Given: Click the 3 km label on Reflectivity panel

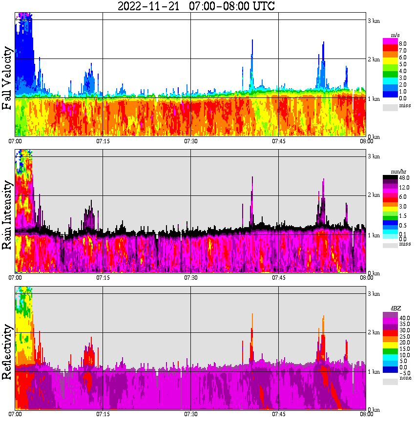Looking at the screenshot, I should pos(373,294).
